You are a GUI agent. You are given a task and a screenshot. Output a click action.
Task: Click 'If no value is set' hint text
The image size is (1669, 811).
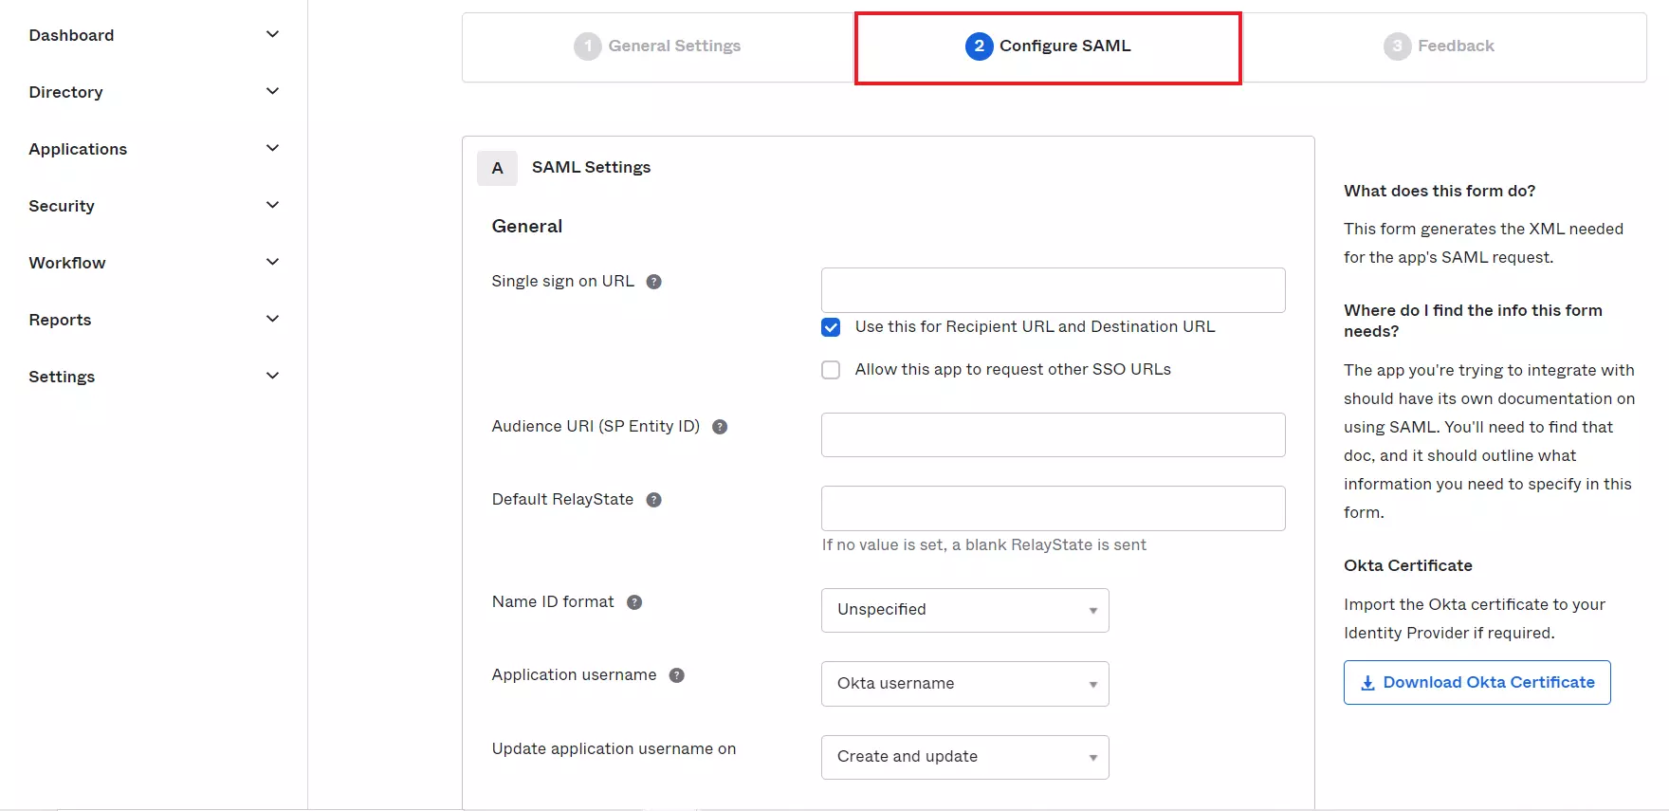pyautogui.click(x=983, y=544)
